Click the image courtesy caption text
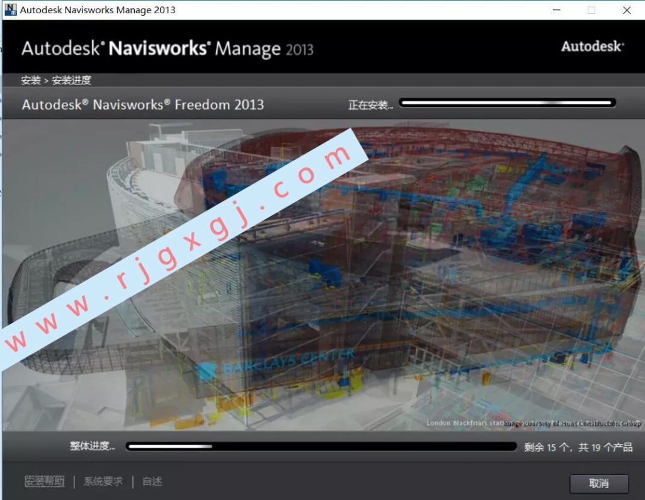645x500 pixels. pyautogui.click(x=572, y=423)
